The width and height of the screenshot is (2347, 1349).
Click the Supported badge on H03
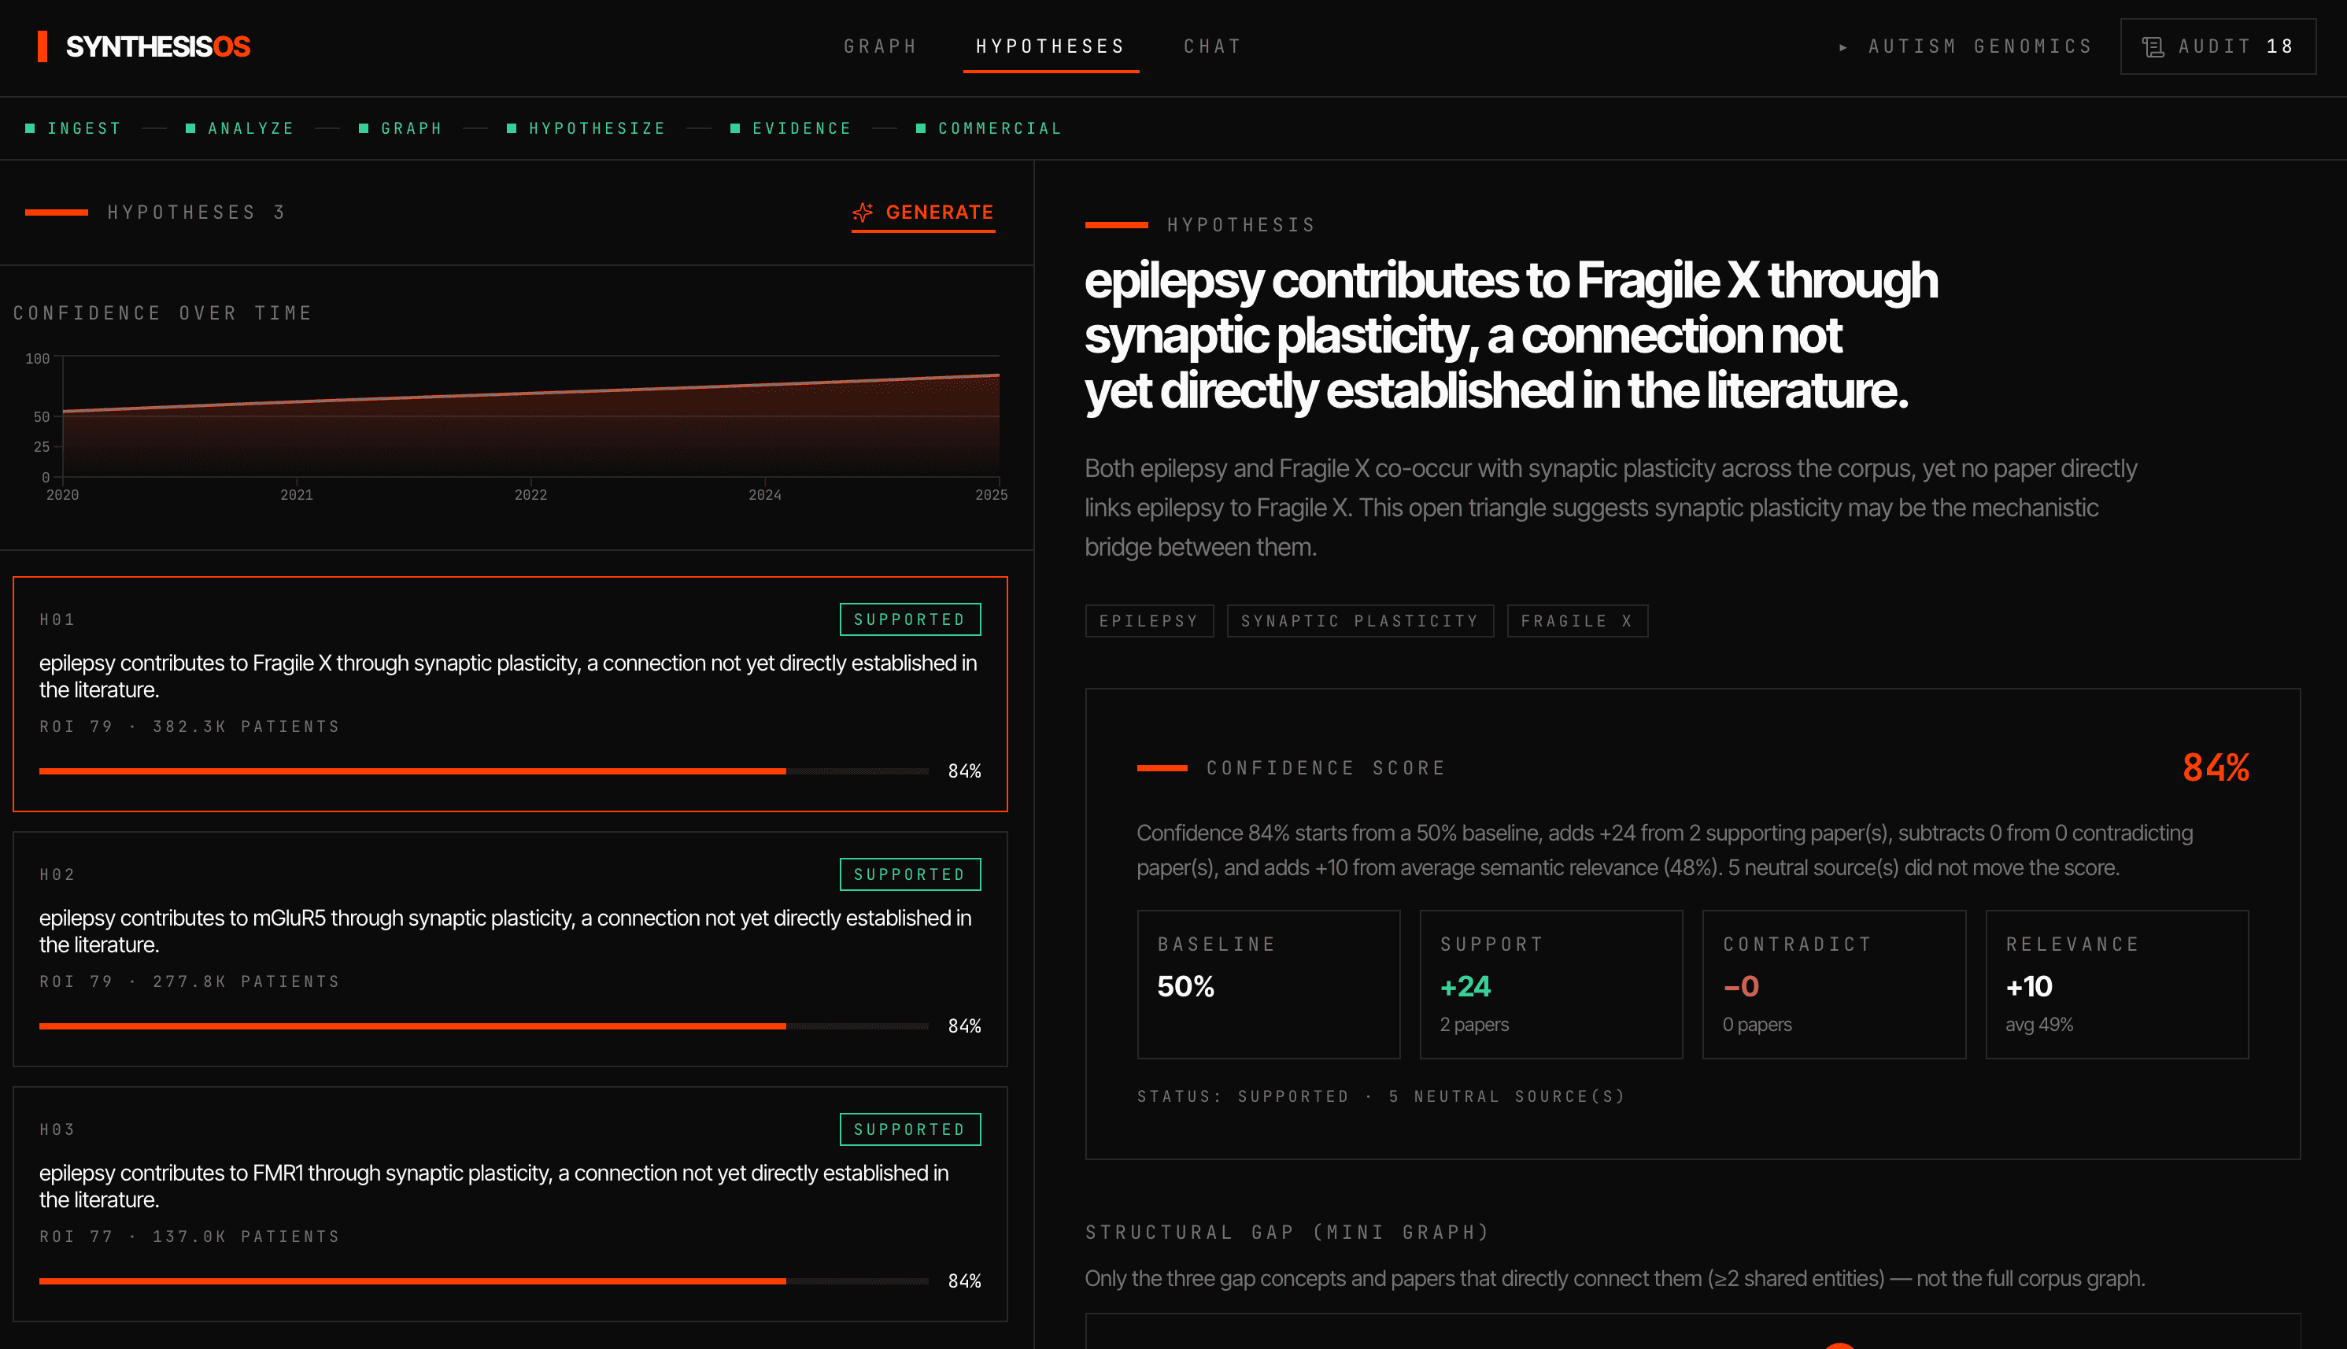(910, 1129)
